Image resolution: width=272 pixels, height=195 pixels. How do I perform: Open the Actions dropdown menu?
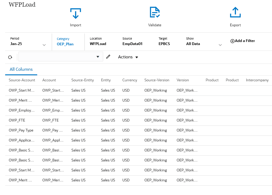[x=128, y=57]
